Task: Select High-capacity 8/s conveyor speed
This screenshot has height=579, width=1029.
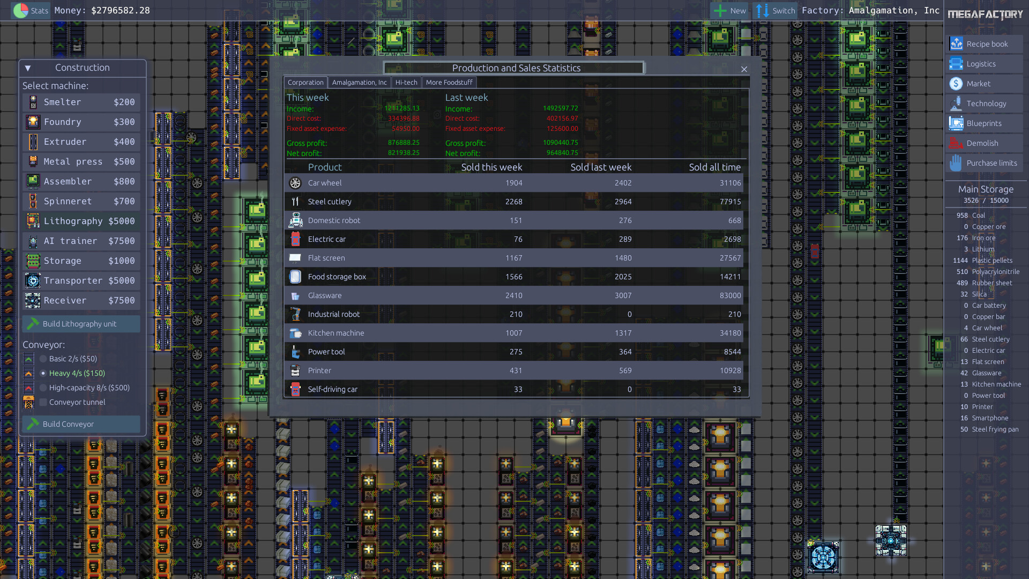Action: click(43, 387)
